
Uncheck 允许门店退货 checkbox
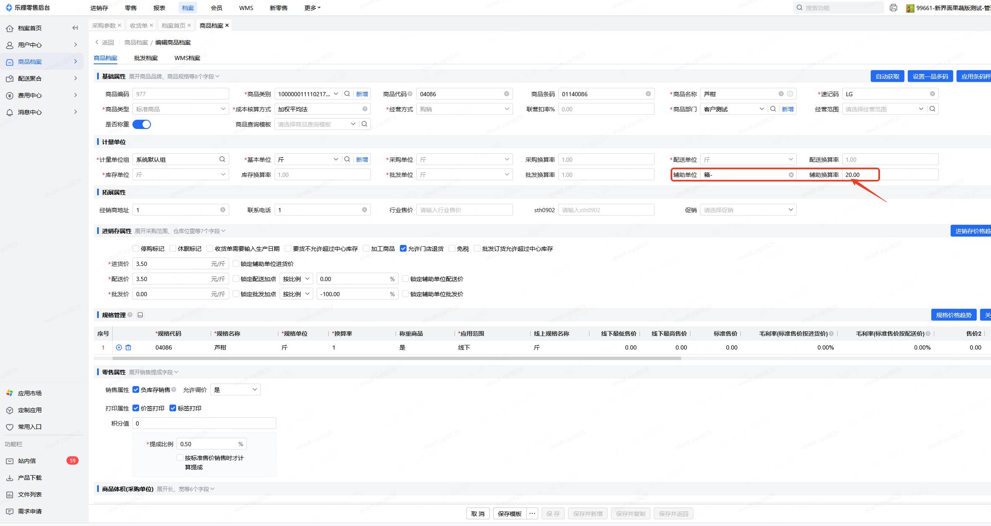[403, 249]
